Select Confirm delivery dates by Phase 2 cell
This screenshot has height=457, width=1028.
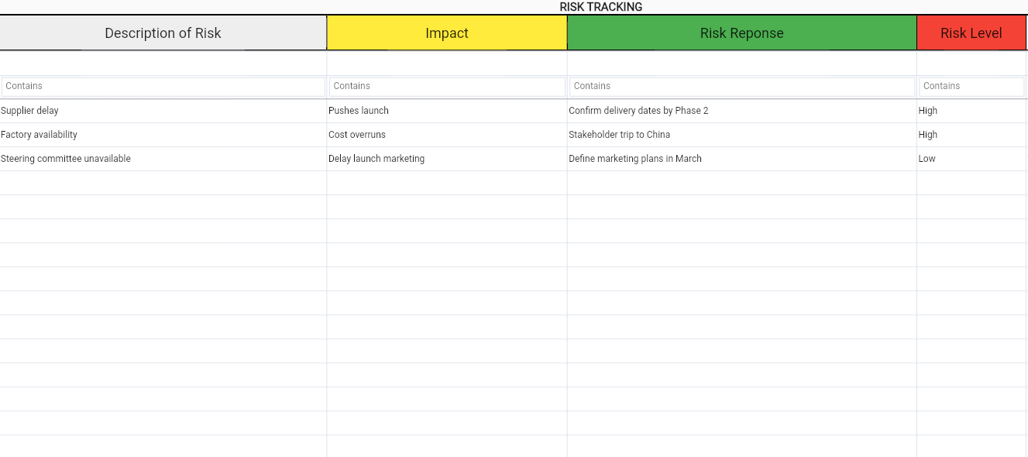click(638, 111)
